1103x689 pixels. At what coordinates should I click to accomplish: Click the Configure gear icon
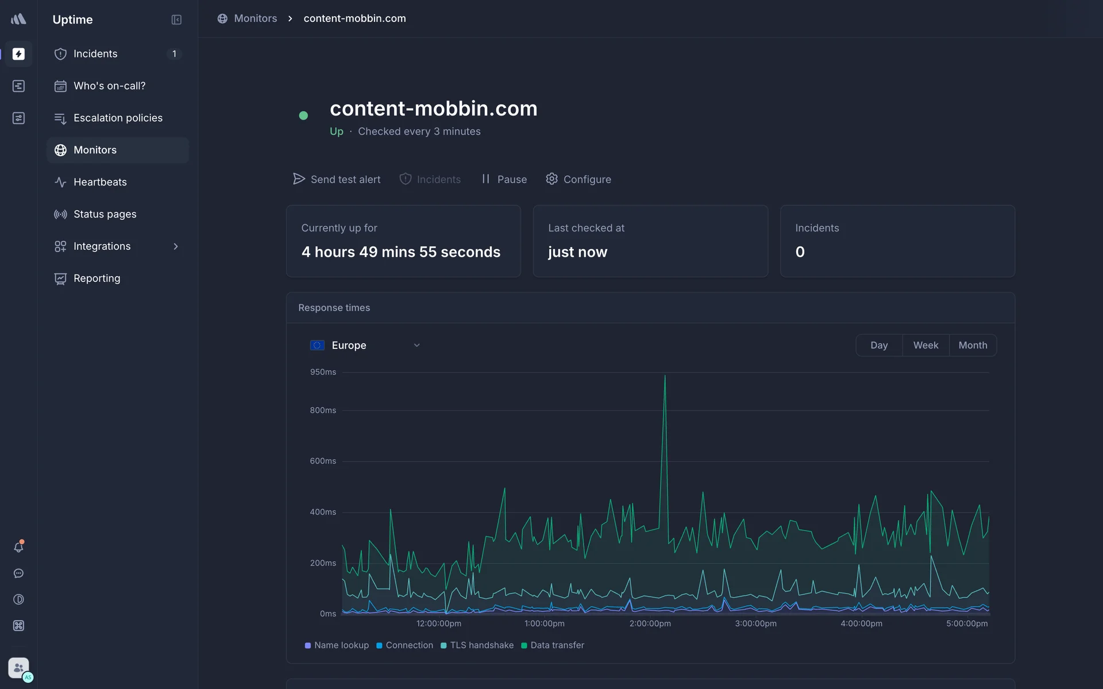click(x=551, y=179)
